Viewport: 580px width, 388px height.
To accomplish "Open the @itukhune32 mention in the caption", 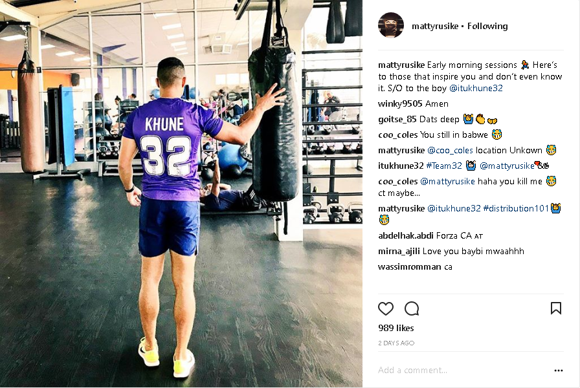I will [x=476, y=89].
